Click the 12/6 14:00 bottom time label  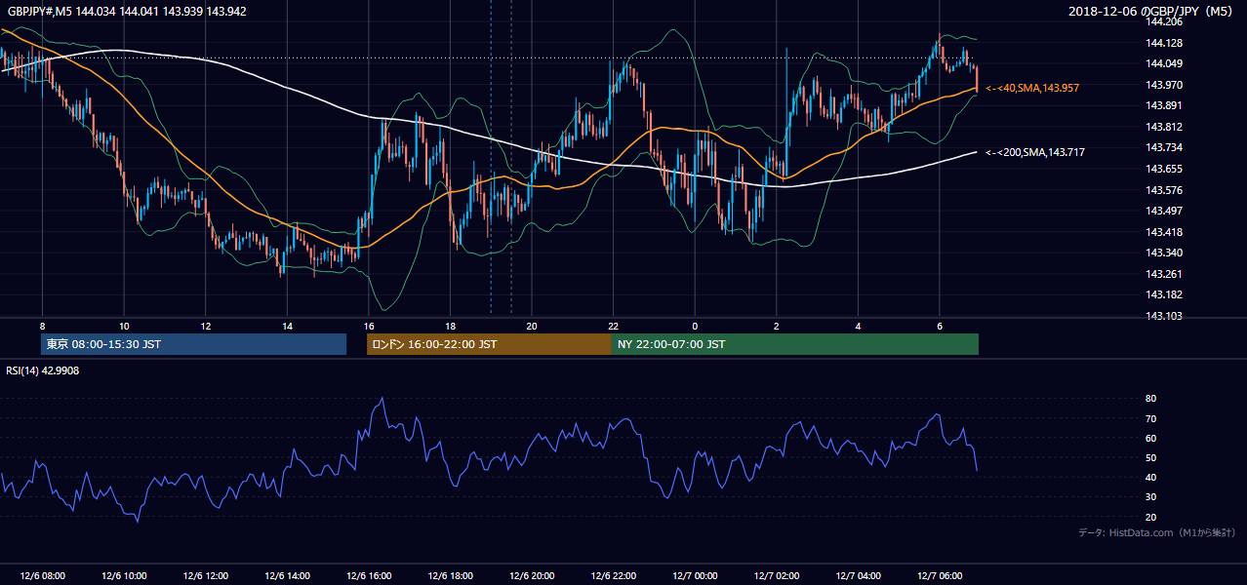pyautogui.click(x=287, y=575)
